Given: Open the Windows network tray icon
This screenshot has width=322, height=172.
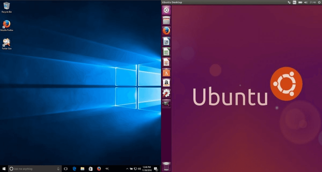Looking at the screenshot, I should [135, 169].
